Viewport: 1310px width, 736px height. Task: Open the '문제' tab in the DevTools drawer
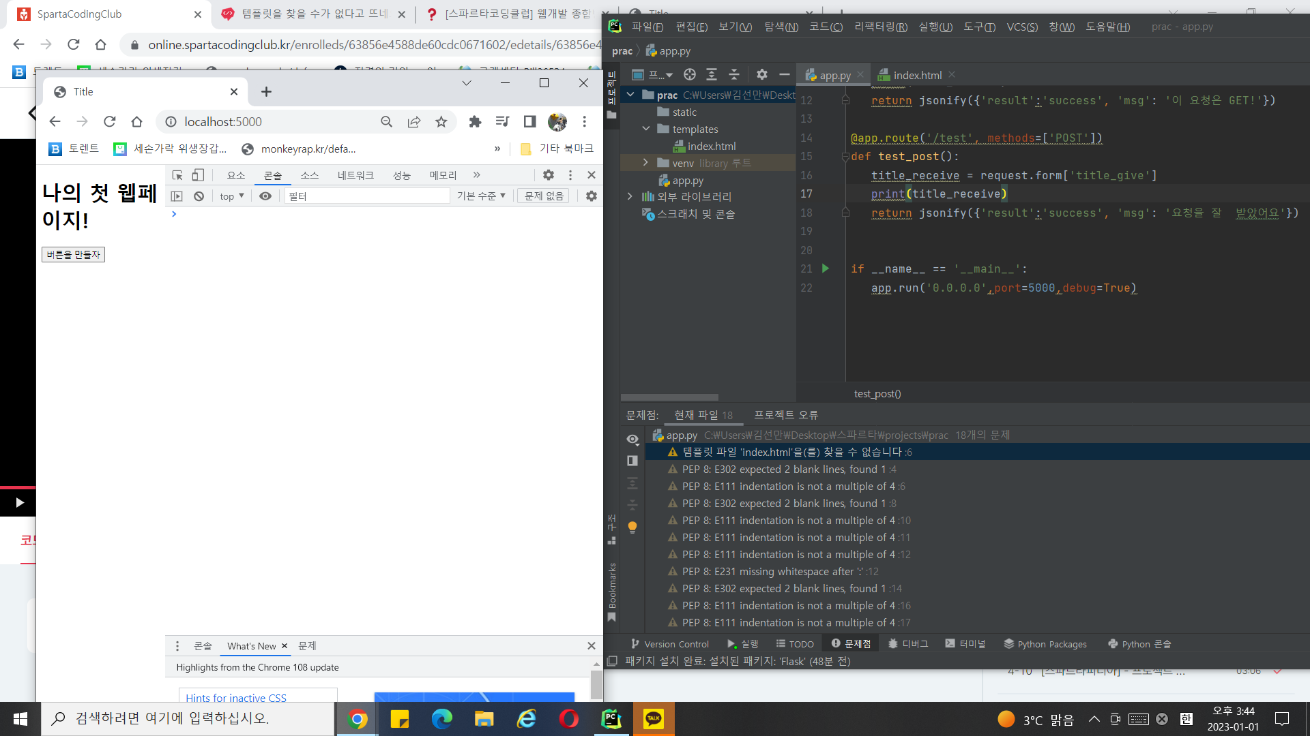tap(308, 646)
